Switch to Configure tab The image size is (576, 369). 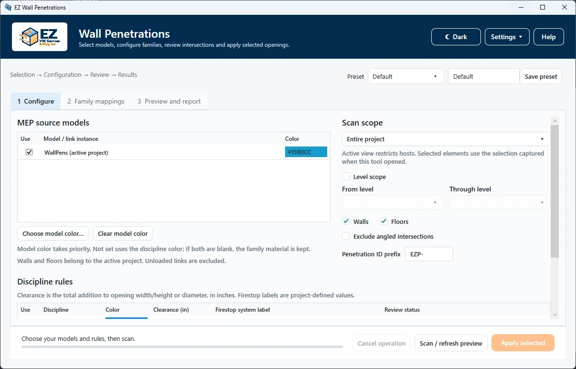point(36,101)
